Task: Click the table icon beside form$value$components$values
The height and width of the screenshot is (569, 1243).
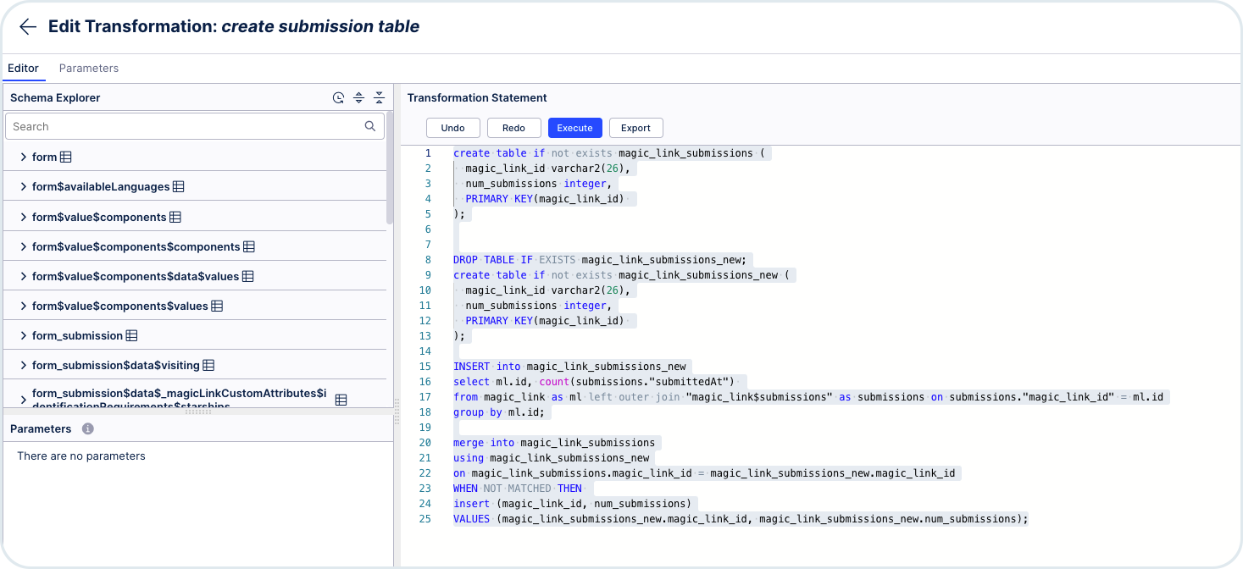Action: (x=217, y=306)
